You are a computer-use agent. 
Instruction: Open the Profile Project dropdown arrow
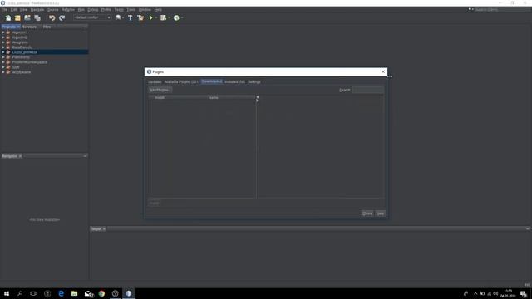coord(182,17)
